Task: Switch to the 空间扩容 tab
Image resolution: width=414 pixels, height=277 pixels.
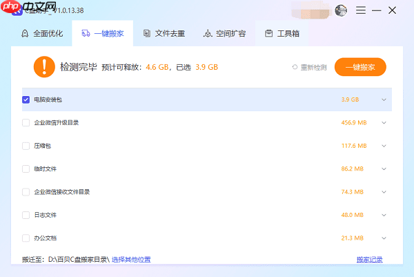Action: (225, 34)
